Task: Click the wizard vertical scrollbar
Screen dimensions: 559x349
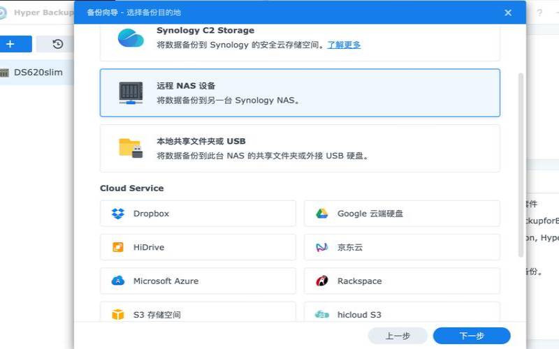Action: pos(521,165)
